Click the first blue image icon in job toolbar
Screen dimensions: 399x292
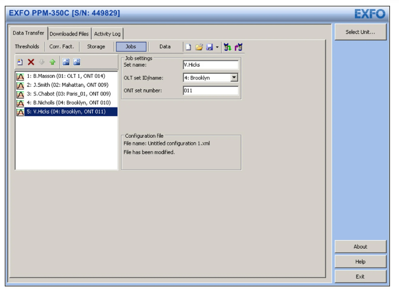pos(66,62)
